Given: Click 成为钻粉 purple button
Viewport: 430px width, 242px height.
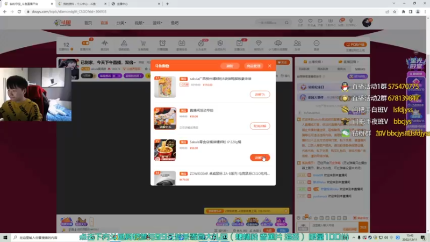Looking at the screenshot, I should 357,76.
